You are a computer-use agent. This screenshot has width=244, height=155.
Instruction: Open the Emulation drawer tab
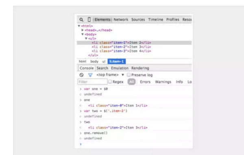[x=120, y=68]
